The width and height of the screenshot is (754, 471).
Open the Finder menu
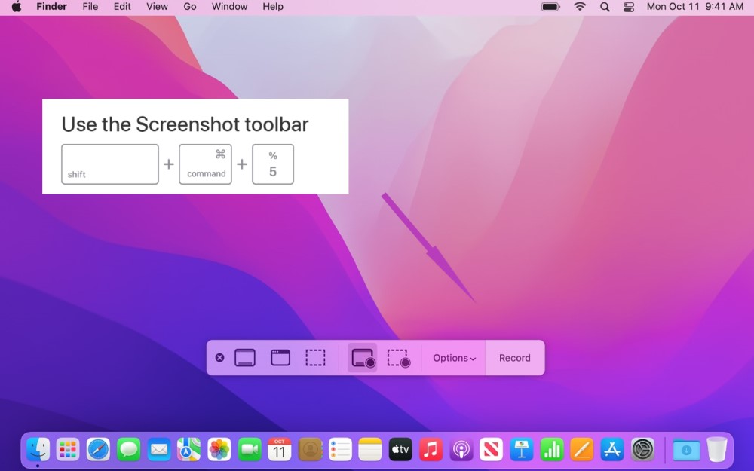pos(51,7)
